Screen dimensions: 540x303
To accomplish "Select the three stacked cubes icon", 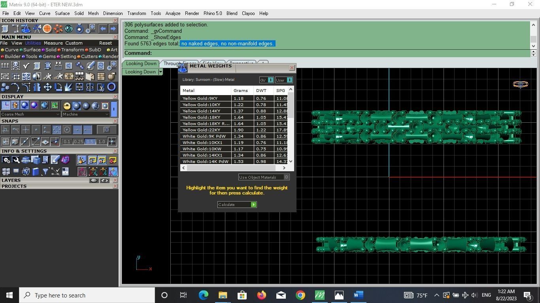I will pyautogui.click(x=5, y=87).
